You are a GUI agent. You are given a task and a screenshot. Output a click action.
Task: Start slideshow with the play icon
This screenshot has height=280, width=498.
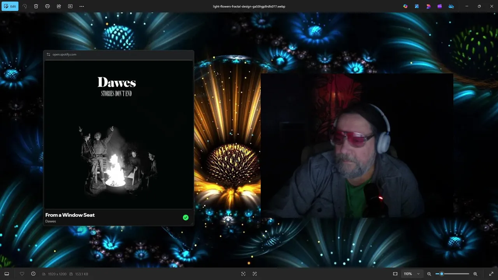(x=70, y=6)
